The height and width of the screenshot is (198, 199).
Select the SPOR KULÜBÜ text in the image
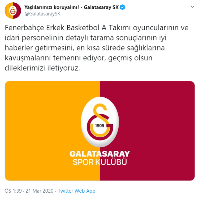[99, 162]
